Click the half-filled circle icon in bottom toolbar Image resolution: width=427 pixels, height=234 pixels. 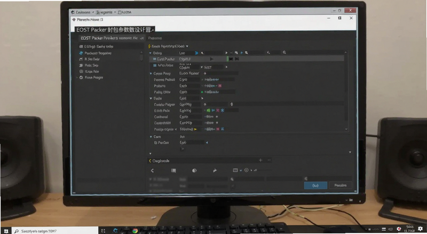(194, 171)
